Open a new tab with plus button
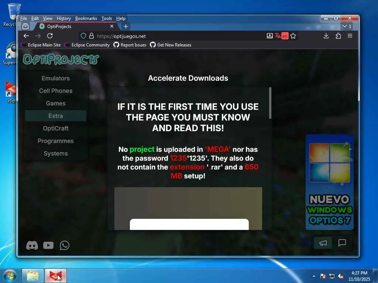Viewport: 378px width, 283px height. (126, 26)
